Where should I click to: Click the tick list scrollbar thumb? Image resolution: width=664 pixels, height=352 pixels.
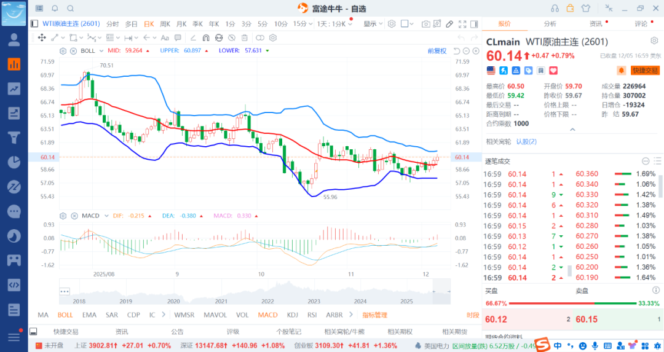(569, 271)
